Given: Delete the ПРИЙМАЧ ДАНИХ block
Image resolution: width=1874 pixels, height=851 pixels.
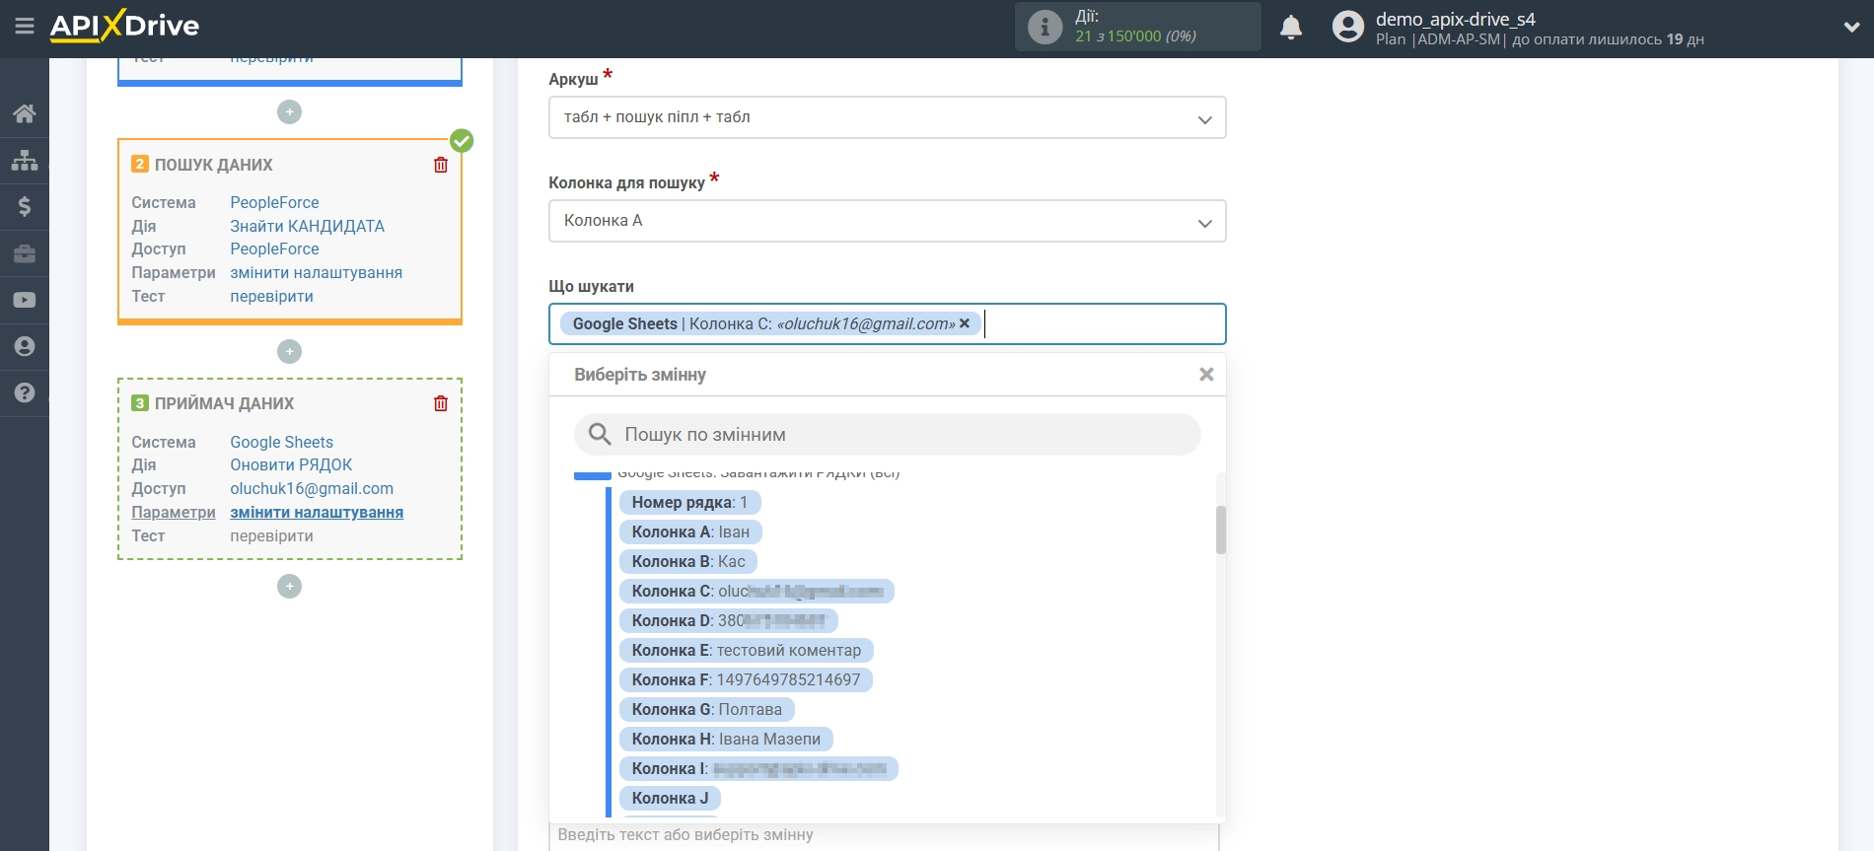Looking at the screenshot, I should (x=441, y=403).
